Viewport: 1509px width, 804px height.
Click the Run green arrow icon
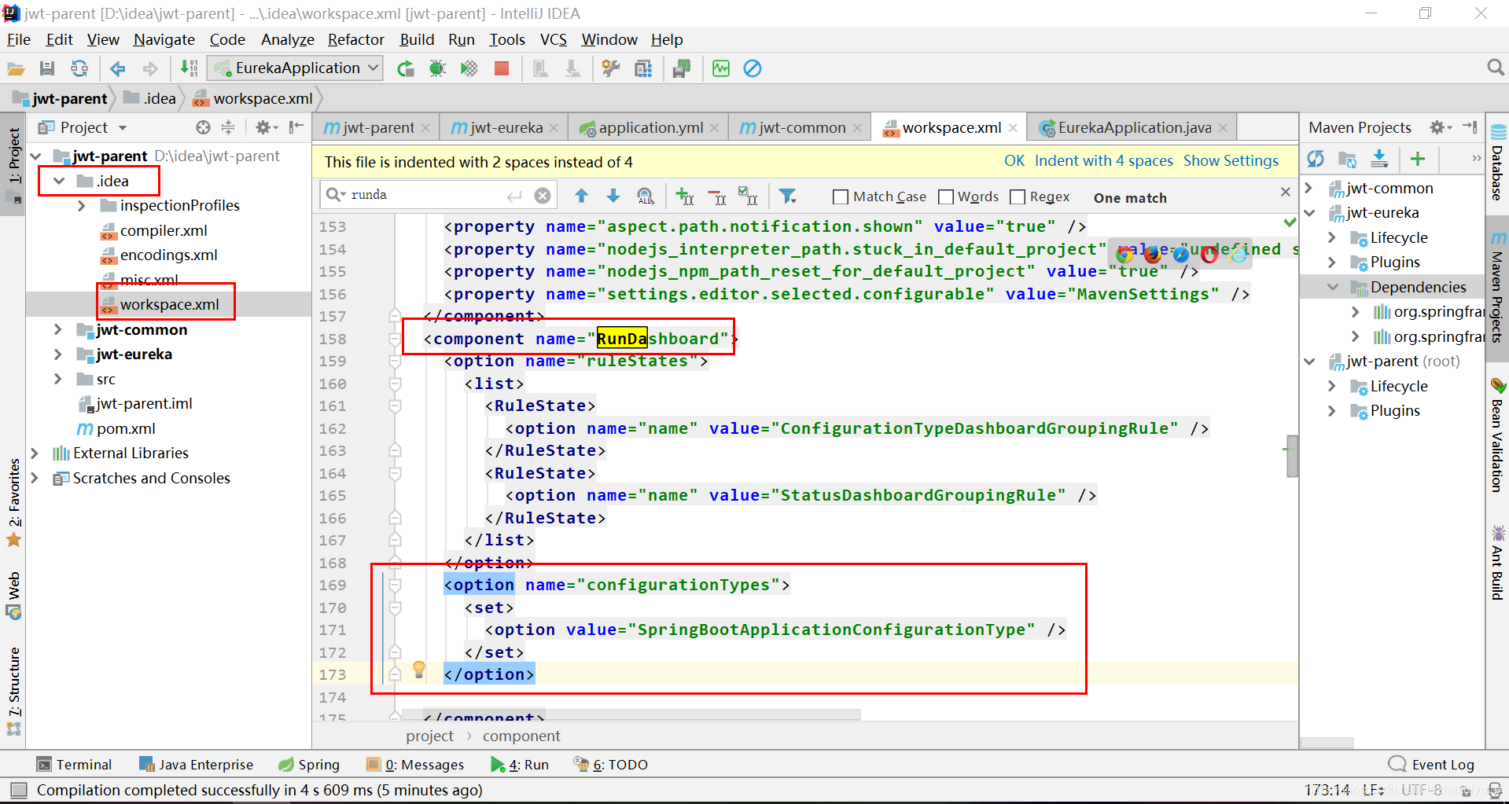pos(406,68)
